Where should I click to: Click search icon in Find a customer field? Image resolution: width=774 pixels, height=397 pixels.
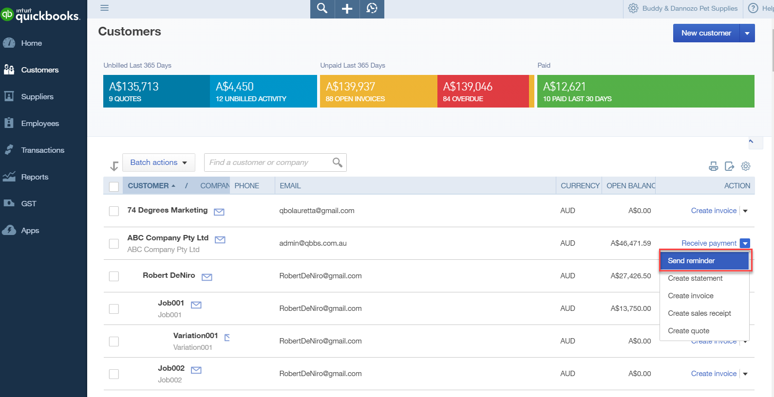tap(337, 162)
